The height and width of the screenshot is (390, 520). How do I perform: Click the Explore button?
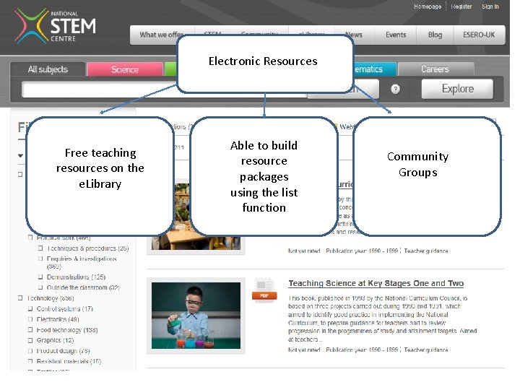click(x=457, y=89)
